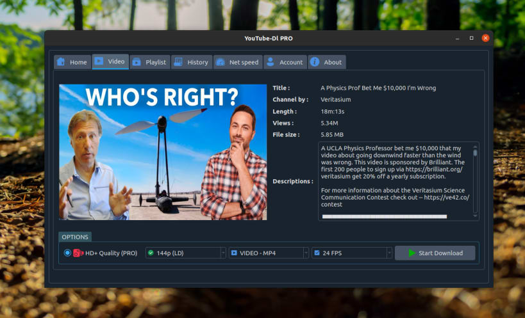
Task: Open the 144p (LD) resolution dropdown
Action: (185, 253)
